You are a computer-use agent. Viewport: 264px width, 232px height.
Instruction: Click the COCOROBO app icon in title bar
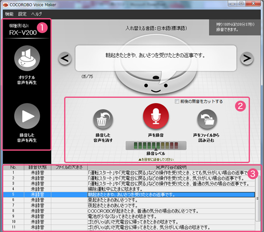(x=6, y=4)
